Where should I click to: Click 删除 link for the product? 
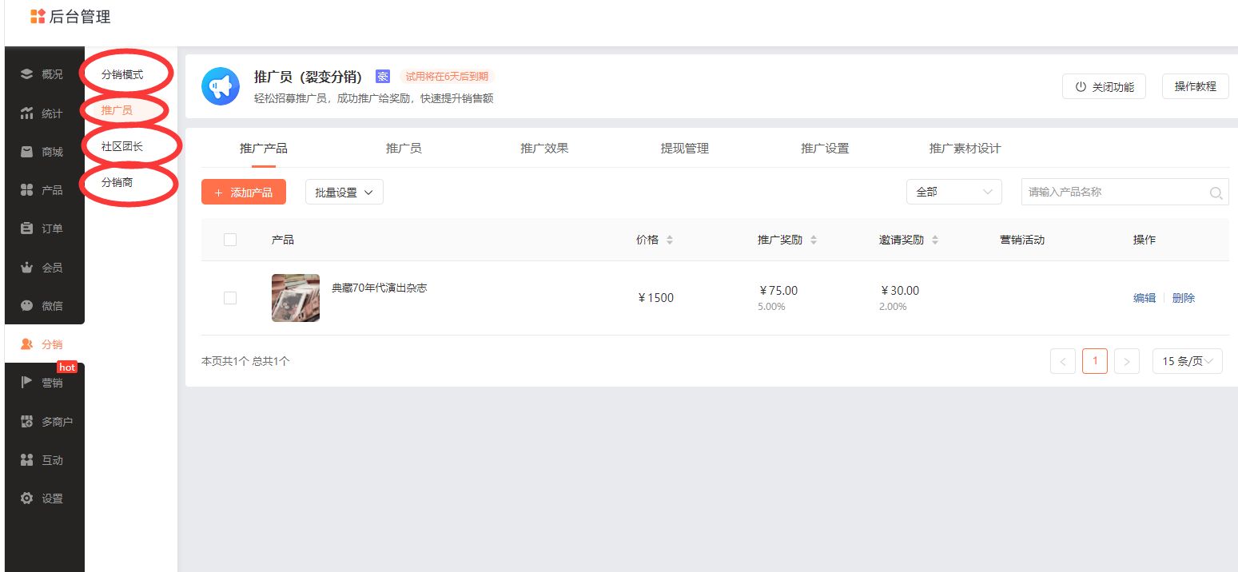point(1184,298)
